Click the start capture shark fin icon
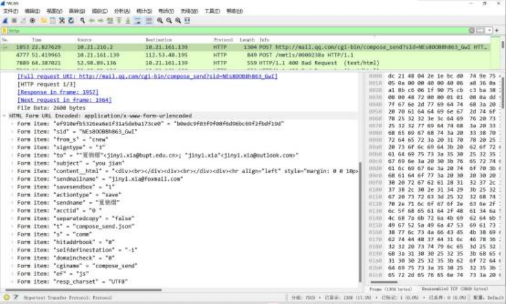 (5, 20)
